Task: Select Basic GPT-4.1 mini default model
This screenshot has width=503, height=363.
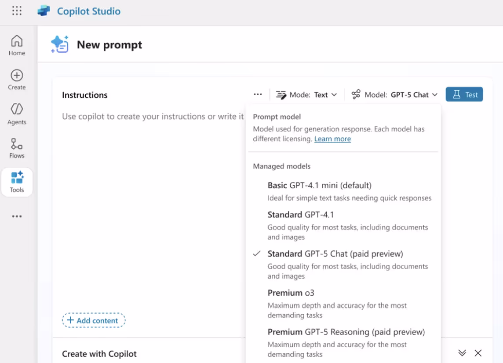Action: (x=343, y=191)
